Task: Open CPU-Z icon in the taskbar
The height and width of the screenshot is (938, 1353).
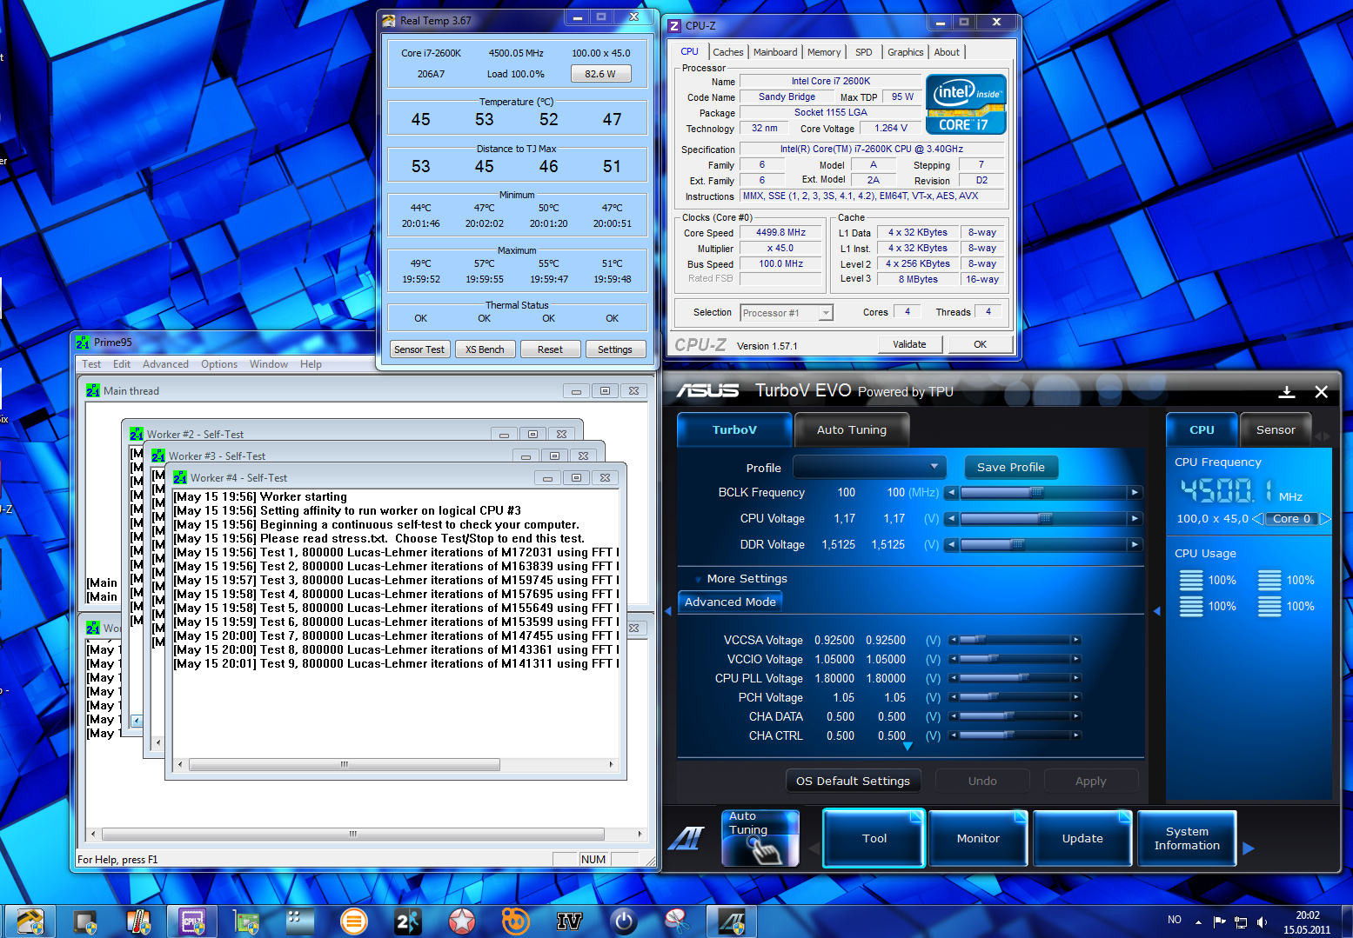Action: tap(192, 921)
